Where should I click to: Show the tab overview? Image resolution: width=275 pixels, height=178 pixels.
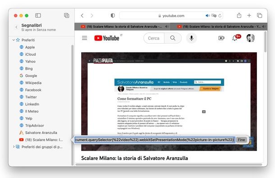pos(259,16)
